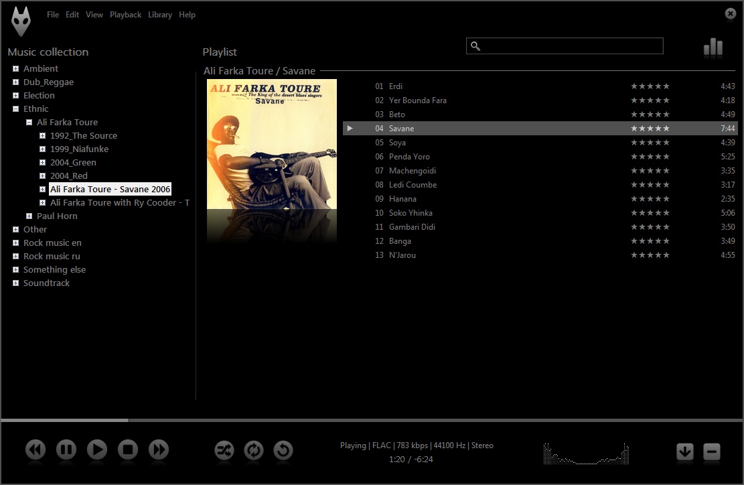Open the bar chart visualization icon

point(713,47)
